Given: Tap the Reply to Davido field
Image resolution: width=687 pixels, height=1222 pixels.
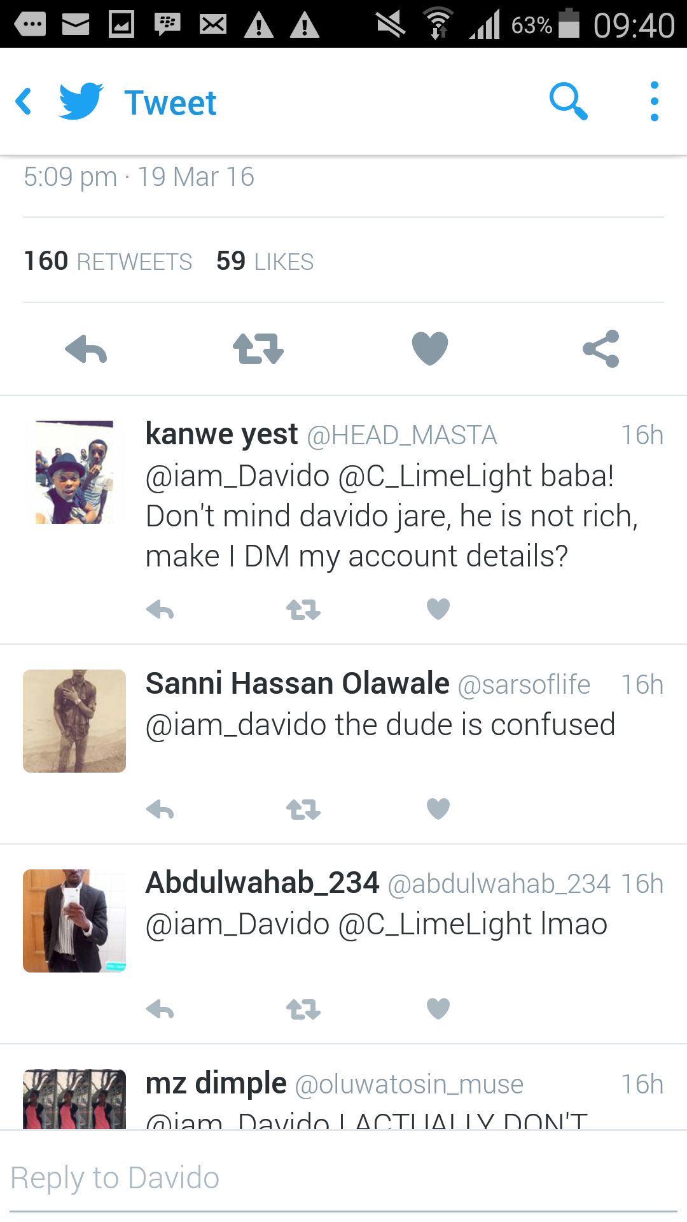Looking at the screenshot, I should click(343, 1178).
